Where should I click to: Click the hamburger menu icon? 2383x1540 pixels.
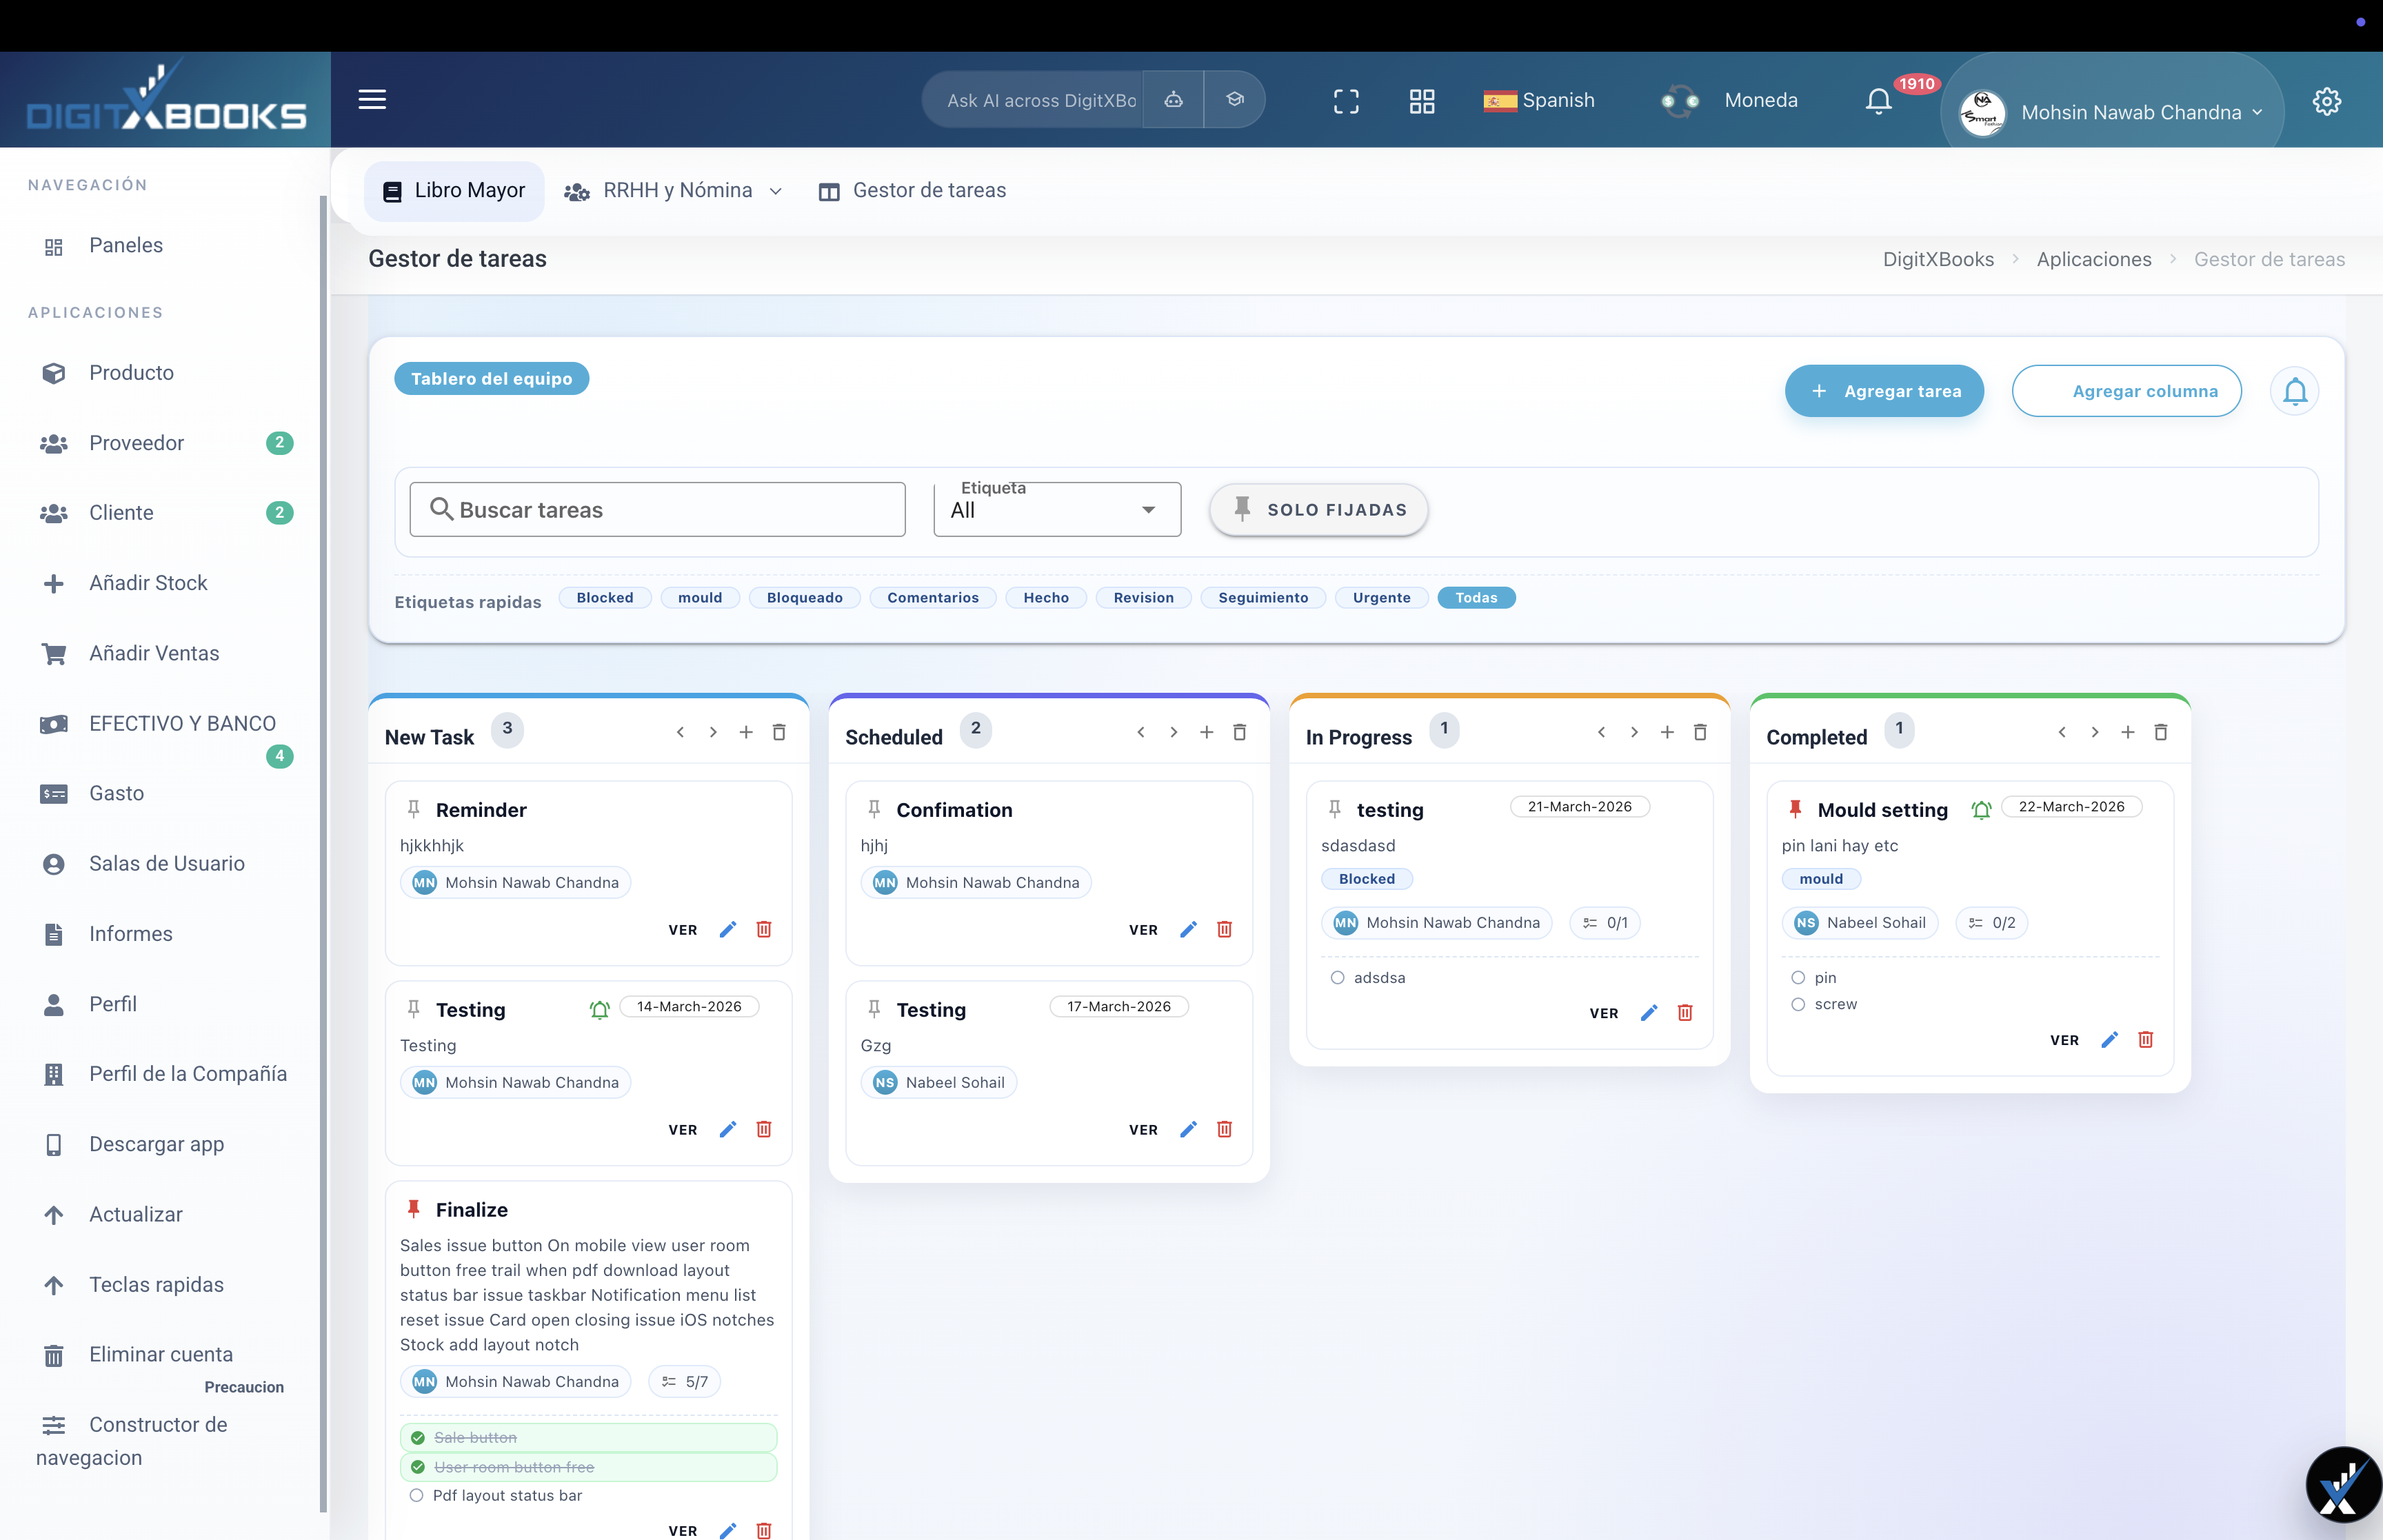coord(372,99)
